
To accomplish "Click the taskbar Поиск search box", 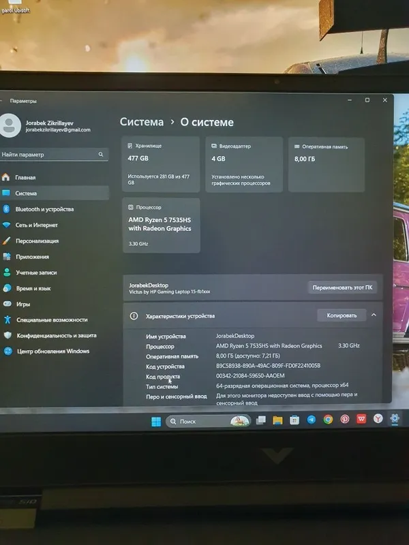I will point(208,421).
